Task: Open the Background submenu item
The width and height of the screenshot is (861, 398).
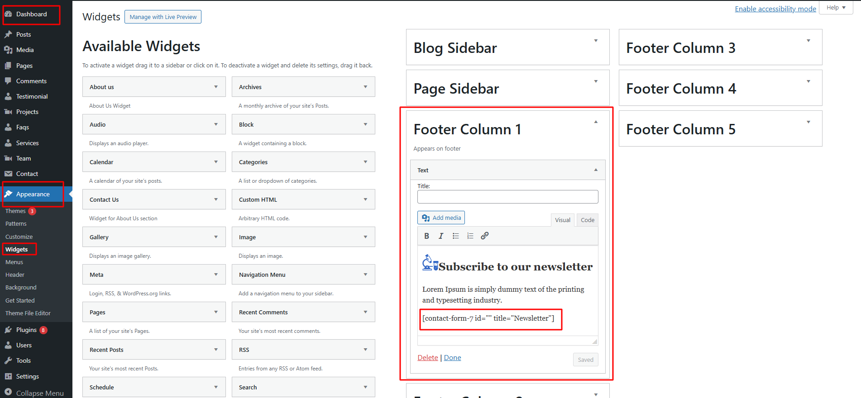Action: [x=21, y=287]
